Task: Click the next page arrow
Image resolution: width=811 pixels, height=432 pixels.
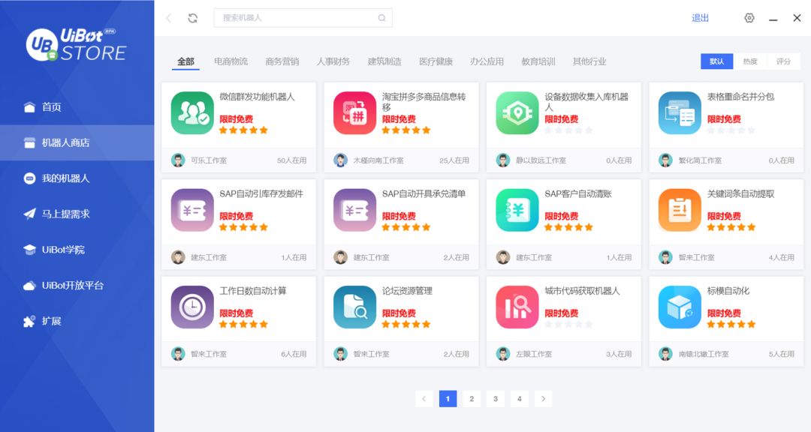Action: coord(543,398)
